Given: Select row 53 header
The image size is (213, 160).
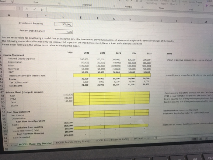Looking at the screenshot, I should [x=3, y=112].
